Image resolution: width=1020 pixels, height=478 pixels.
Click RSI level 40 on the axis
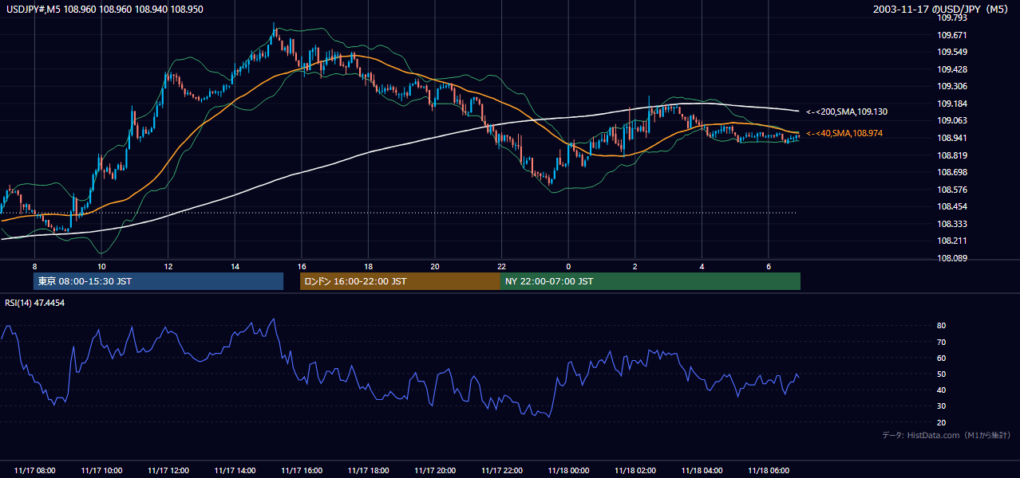(x=942, y=390)
